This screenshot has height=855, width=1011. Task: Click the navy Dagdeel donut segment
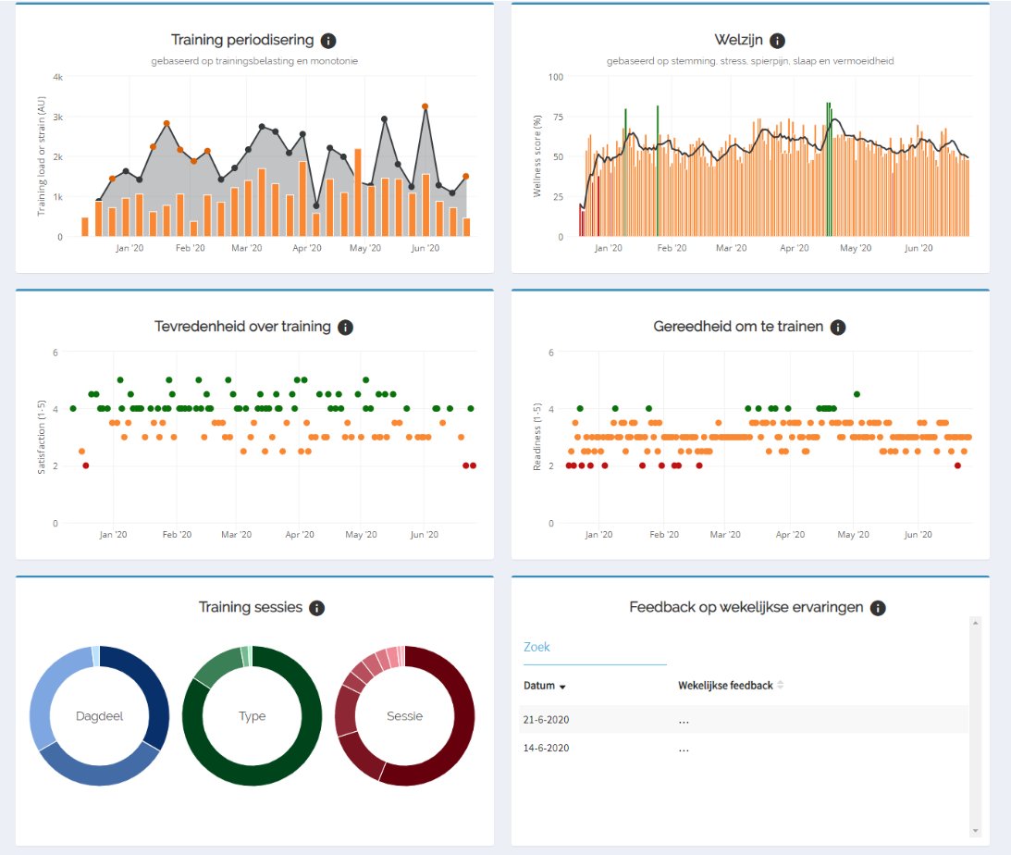(153, 687)
